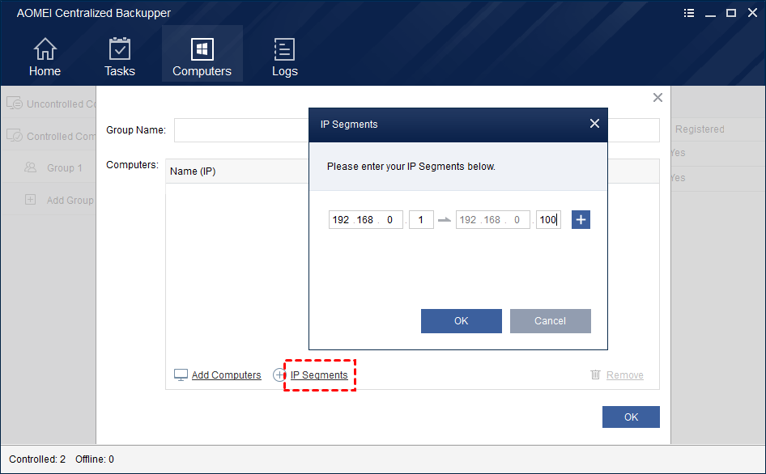This screenshot has height=474, width=766.
Task: Click Add Group in sidebar
Action: coord(49,200)
